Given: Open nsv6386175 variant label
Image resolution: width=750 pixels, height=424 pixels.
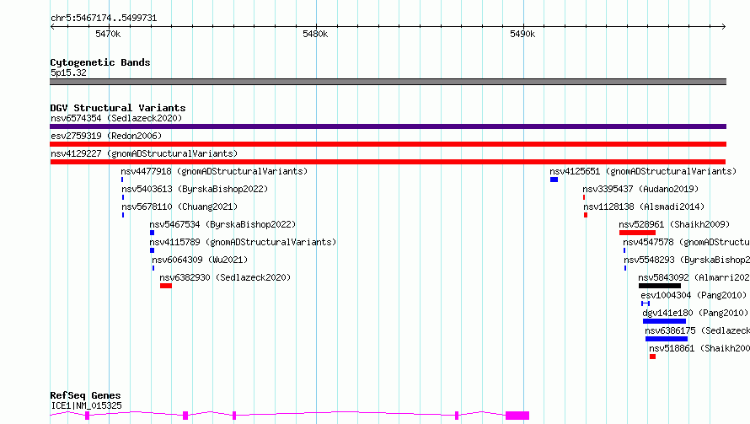Looking at the screenshot, I should click(x=698, y=330).
